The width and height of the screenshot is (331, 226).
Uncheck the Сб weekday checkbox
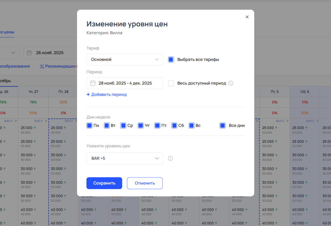[174, 125]
